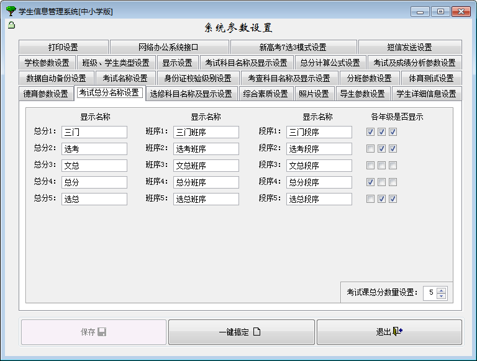Click the 段序5 display name field
Image resolution: width=477 pixels, height=361 pixels.
pos(319,199)
